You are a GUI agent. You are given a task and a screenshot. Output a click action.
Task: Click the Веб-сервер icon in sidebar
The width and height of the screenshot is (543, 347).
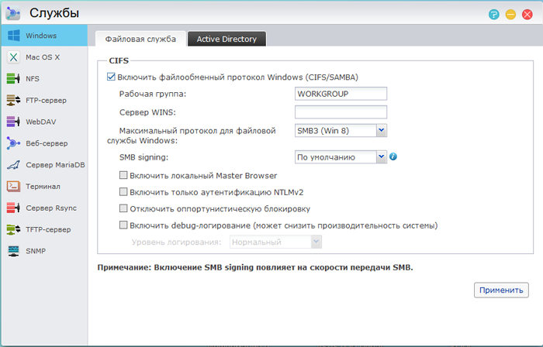[13, 143]
